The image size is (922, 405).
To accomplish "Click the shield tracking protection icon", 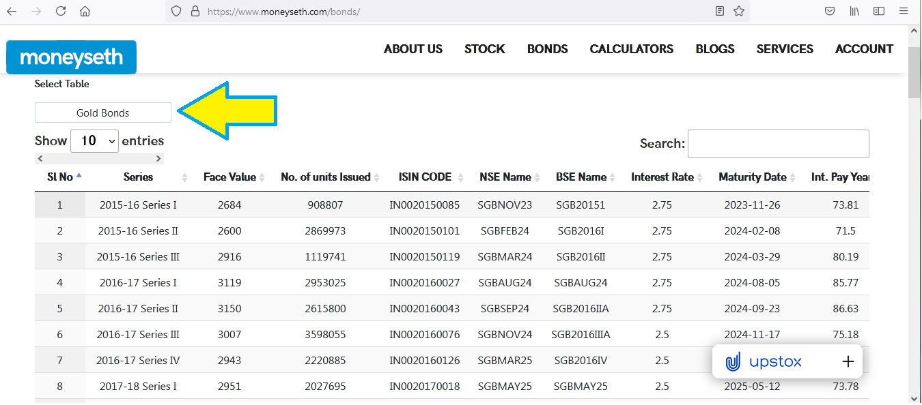I will click(176, 11).
